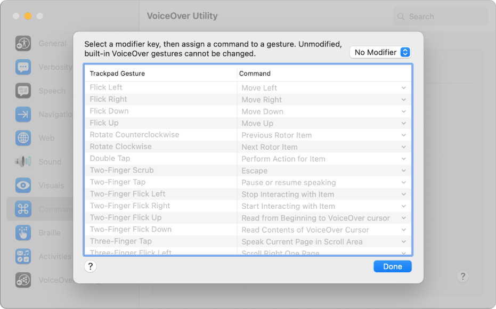Open the Verbosity settings icon
Screen dimensions: 496x309
click(23, 67)
